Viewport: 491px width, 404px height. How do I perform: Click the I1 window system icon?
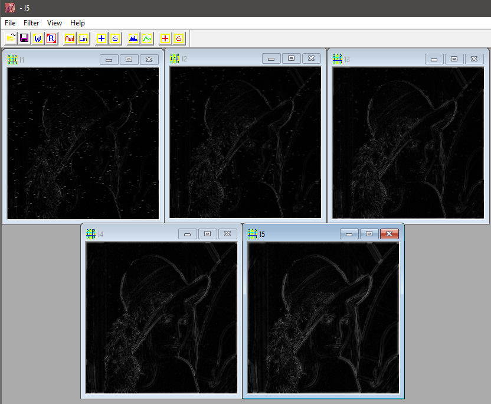(x=12, y=60)
